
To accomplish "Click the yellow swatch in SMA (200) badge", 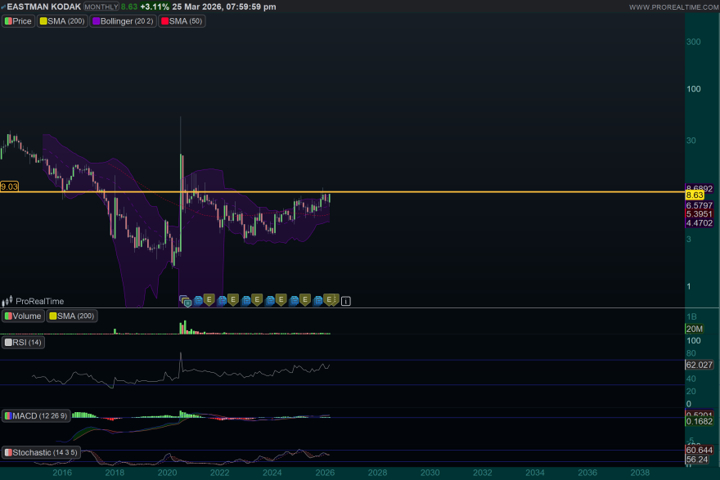I will pyautogui.click(x=52, y=316).
